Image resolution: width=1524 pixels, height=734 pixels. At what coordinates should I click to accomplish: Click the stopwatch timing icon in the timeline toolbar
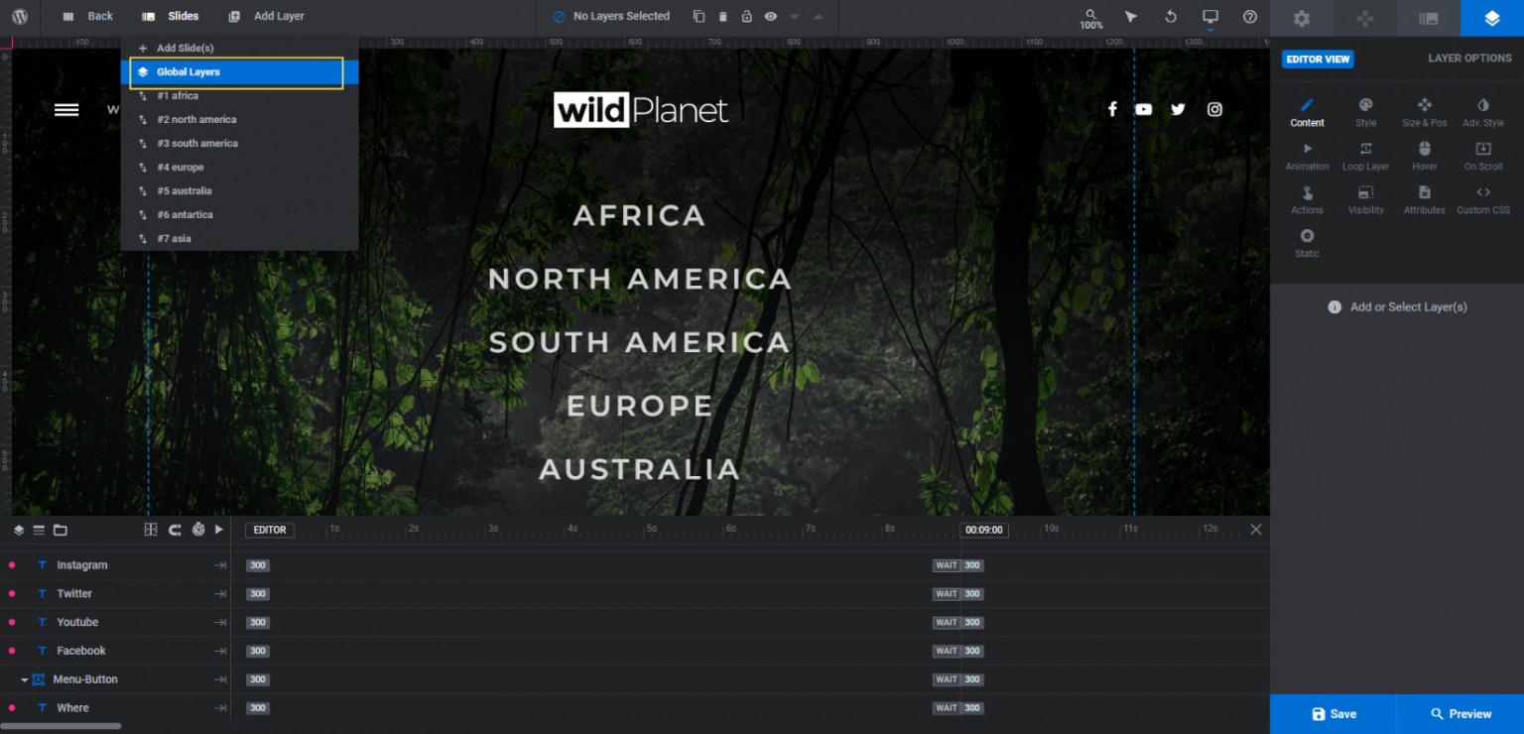click(197, 530)
